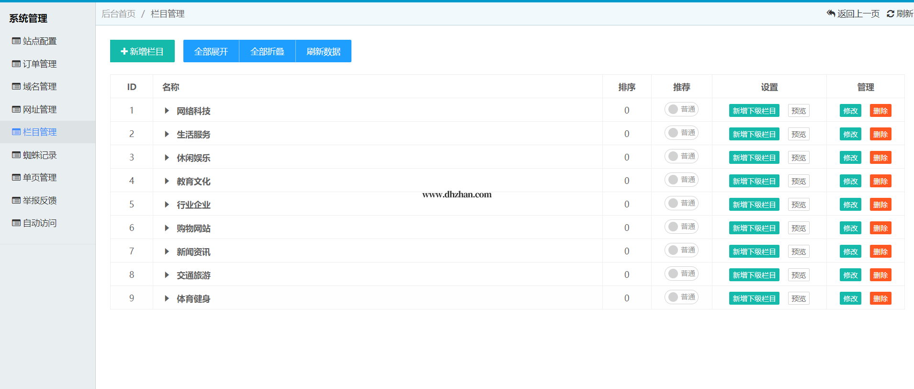The width and height of the screenshot is (914, 389).
Task: Delete the 休闲娱乐 row with 删除
Action: pos(880,158)
